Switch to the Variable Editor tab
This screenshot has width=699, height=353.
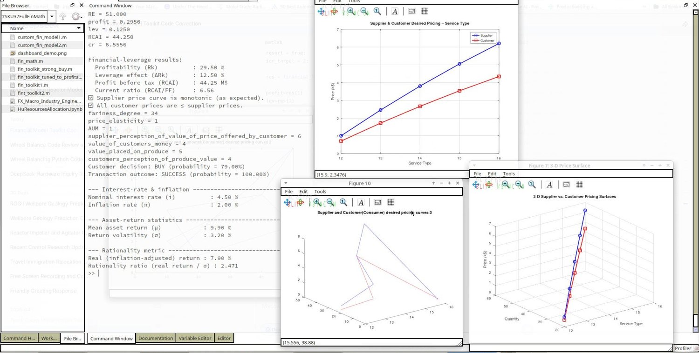point(195,338)
